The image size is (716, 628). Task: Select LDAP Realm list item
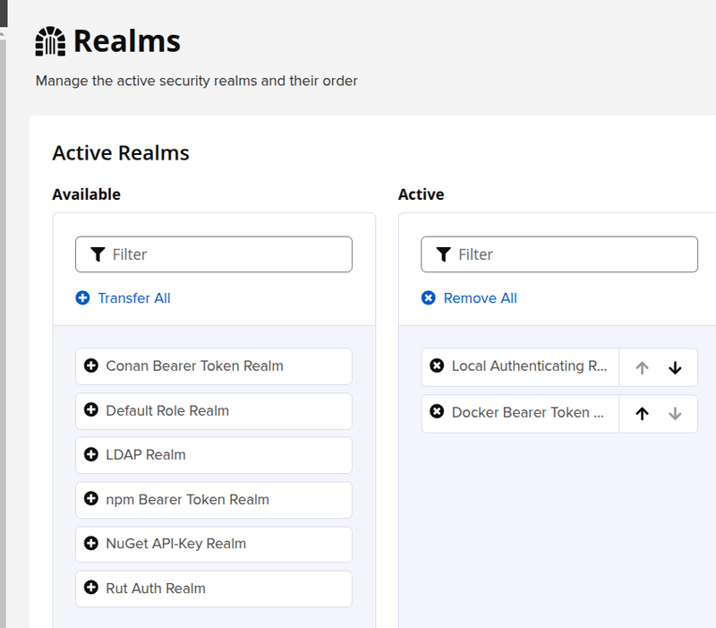214,455
